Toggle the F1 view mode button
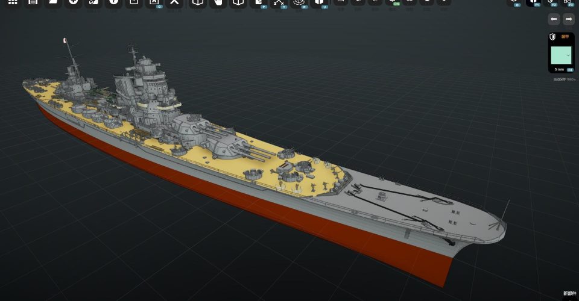The width and height of the screenshot is (579, 301). pos(534,2)
